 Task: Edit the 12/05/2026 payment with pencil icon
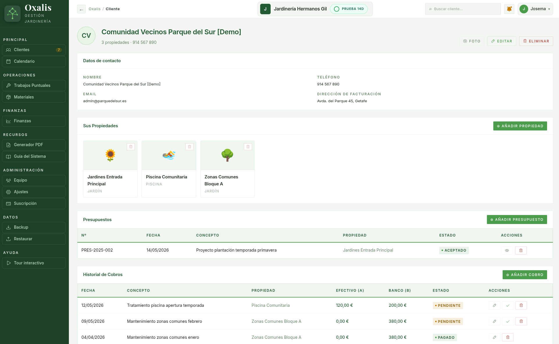[x=494, y=305]
